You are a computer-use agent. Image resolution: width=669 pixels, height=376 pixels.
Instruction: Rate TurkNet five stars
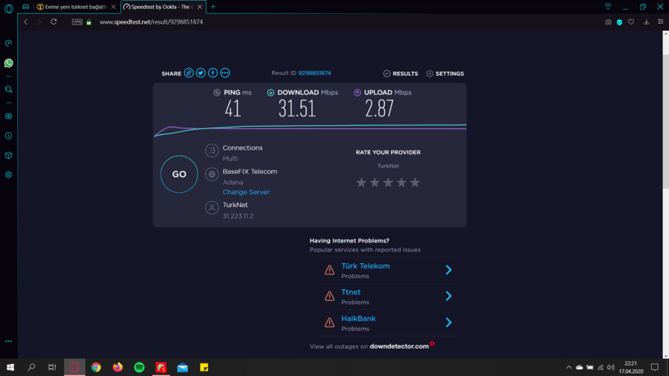415,182
